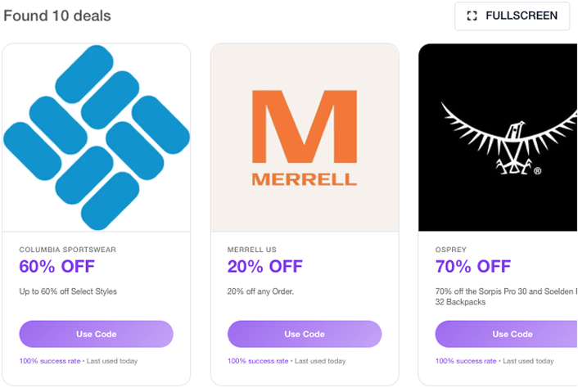Select the Columbia 60% OFF heading

tap(57, 266)
